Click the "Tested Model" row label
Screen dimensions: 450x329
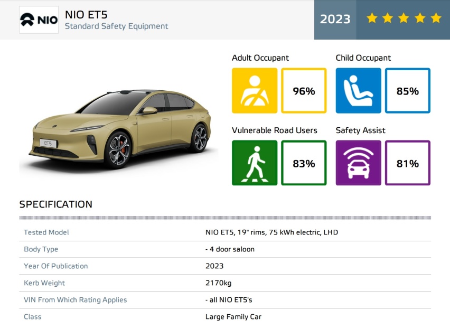[x=46, y=232]
